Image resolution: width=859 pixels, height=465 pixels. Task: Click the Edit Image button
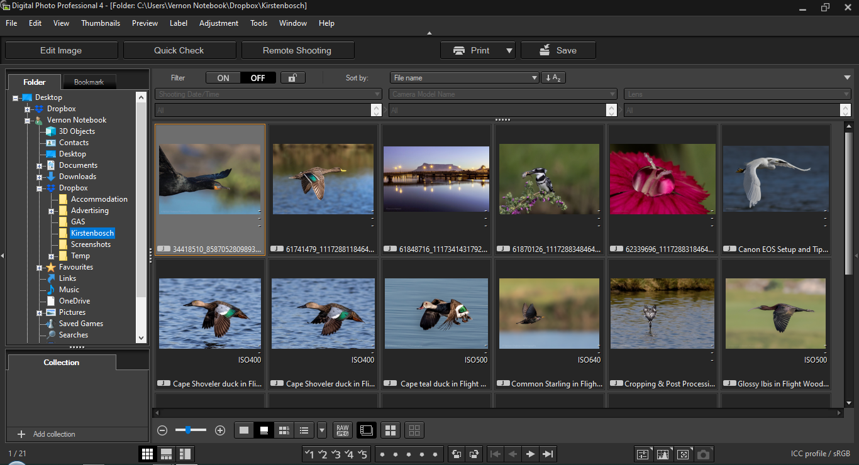pyautogui.click(x=61, y=50)
